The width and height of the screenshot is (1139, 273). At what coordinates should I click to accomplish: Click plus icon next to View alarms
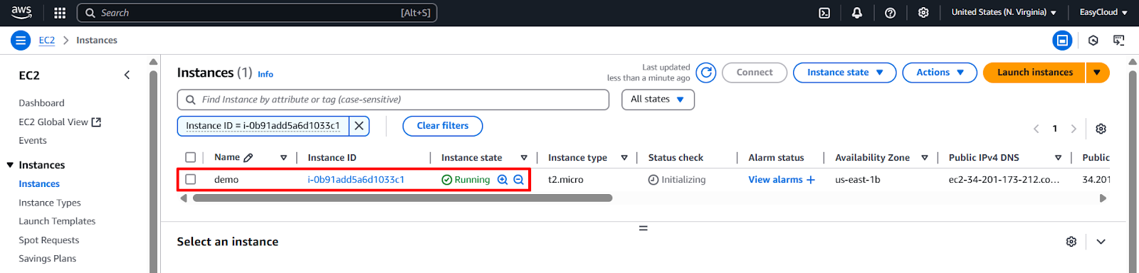[810, 180]
